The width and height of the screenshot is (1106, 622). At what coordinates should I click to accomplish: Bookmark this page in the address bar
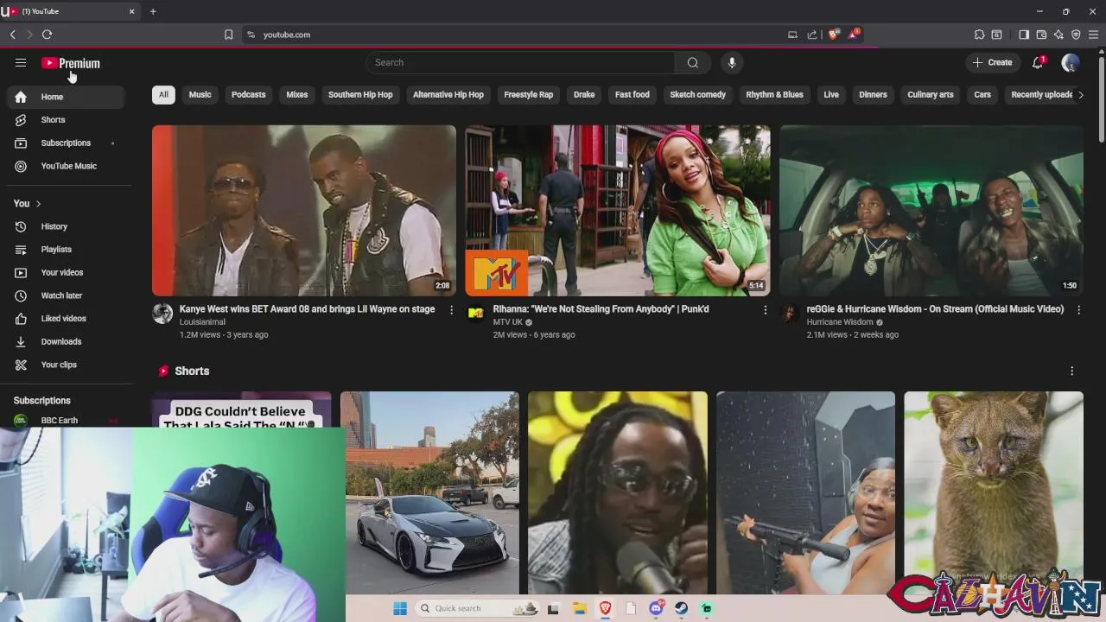coord(228,35)
